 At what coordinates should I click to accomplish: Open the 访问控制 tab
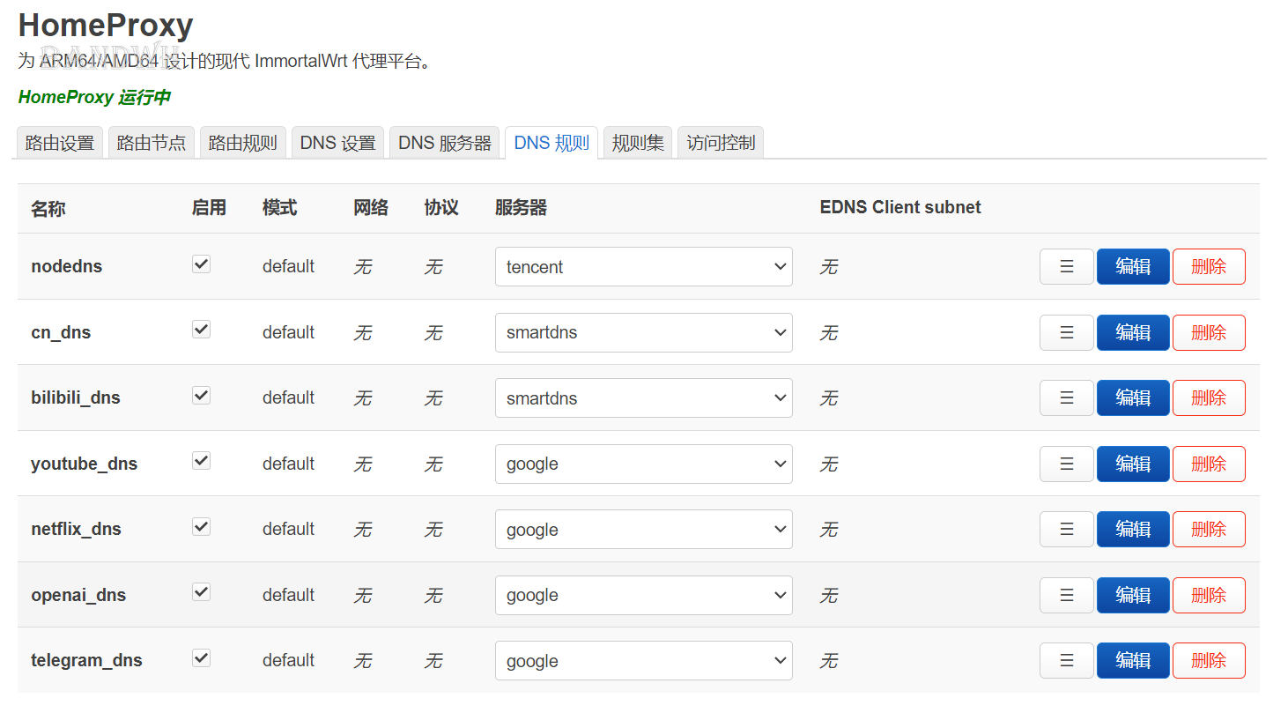point(721,143)
